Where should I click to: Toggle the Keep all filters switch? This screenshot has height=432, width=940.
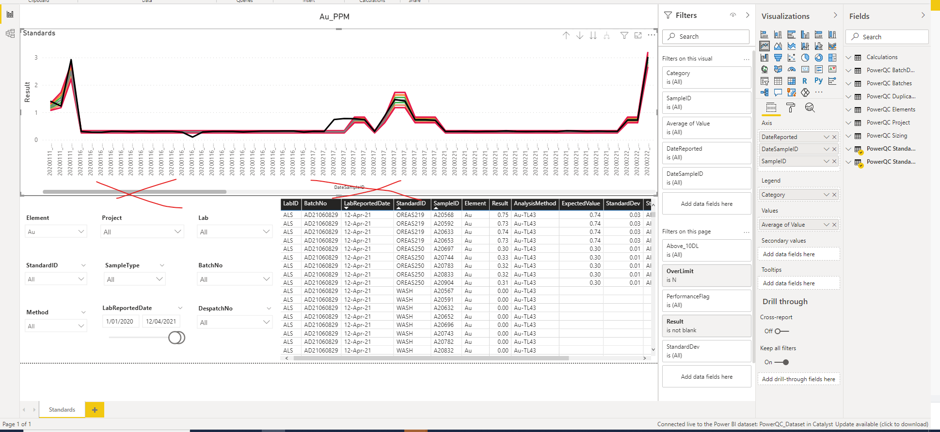[781, 362]
